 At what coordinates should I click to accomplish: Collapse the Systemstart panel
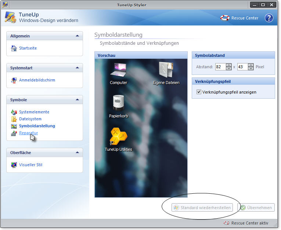pyautogui.click(x=77, y=67)
